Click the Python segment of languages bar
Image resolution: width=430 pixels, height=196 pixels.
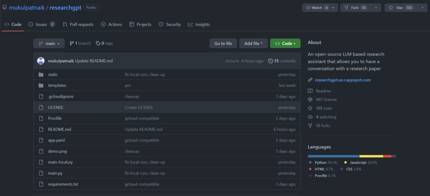tap(333, 156)
